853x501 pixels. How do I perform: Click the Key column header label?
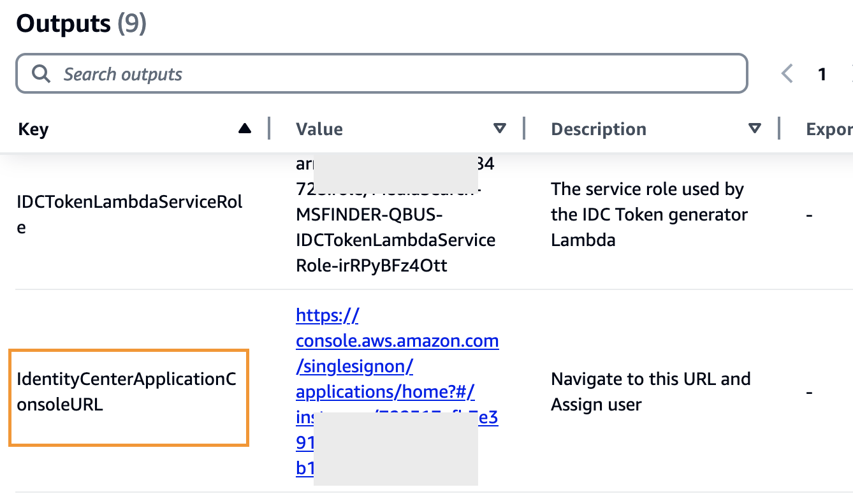click(34, 129)
